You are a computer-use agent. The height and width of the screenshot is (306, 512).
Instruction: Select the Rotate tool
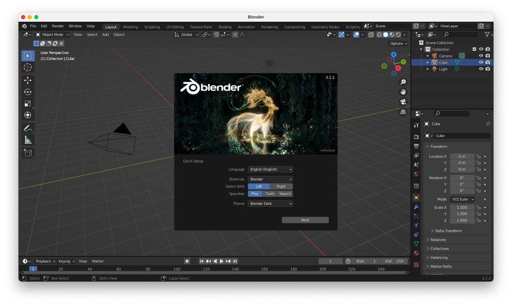point(28,92)
